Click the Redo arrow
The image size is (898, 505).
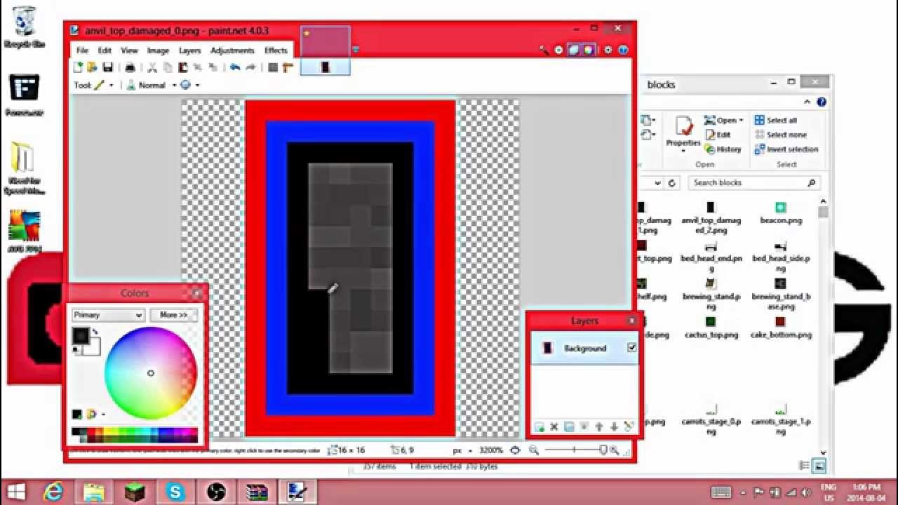coord(250,67)
